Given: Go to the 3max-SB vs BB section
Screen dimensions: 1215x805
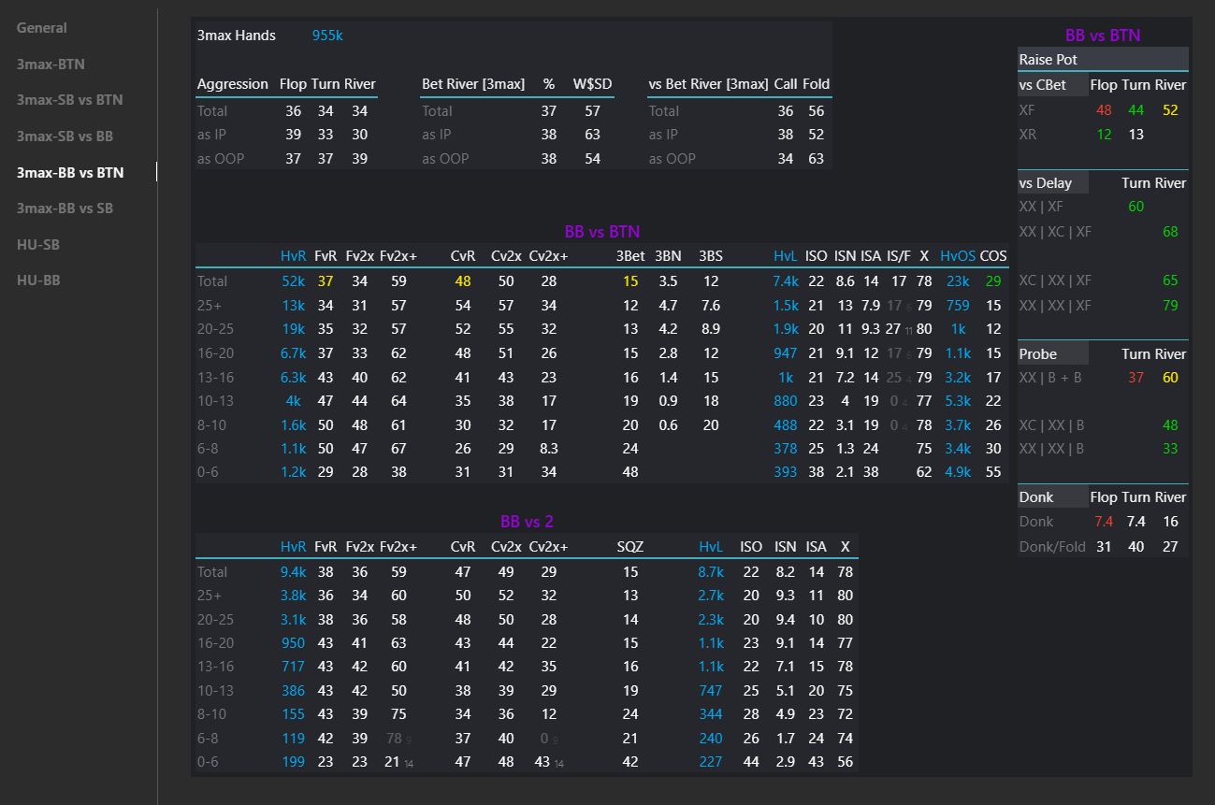Looking at the screenshot, I should [65, 137].
